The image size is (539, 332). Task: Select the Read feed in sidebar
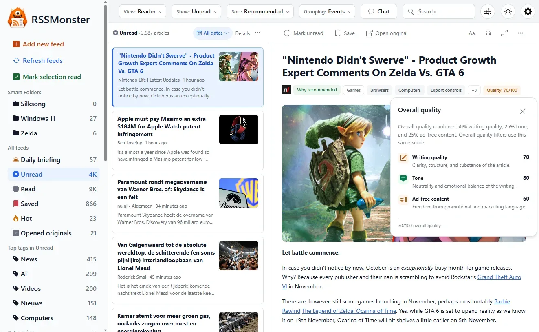(55, 189)
